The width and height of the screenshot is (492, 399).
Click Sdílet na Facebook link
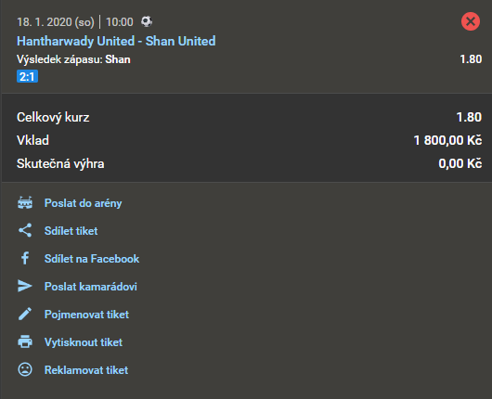click(x=92, y=259)
